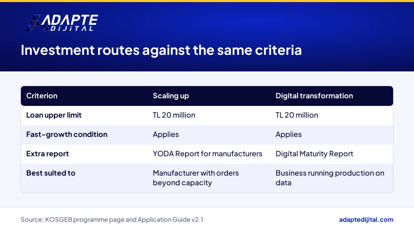Screen dimensions: 414x237
Task: Click the 'YODA Report for manufacturers' cell
Action: tap(207, 154)
